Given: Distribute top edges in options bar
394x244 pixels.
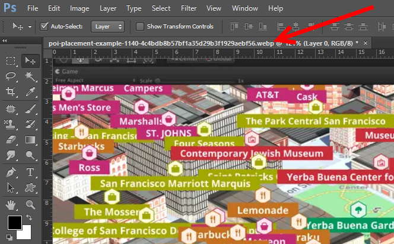Looking at the screenshot, I should pyautogui.click(x=335, y=26).
